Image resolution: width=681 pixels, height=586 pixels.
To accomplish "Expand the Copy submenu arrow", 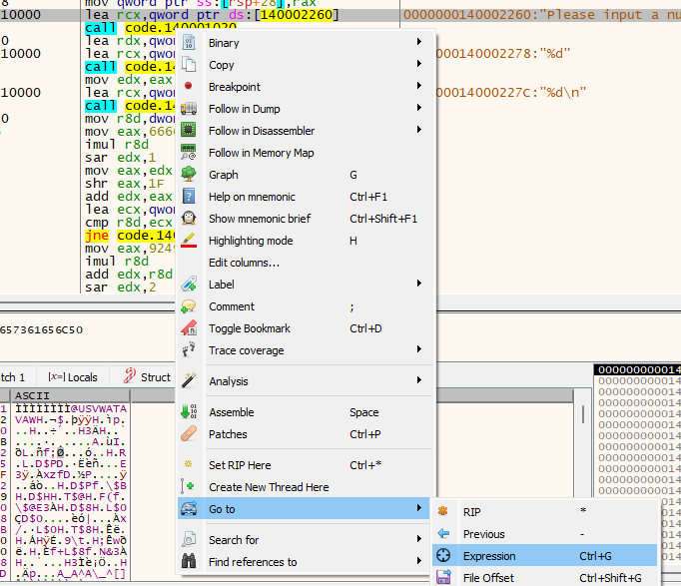I will (419, 64).
